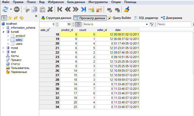Click the scissors cut icon
The height and width of the screenshot is (116, 194).
tap(27, 9)
